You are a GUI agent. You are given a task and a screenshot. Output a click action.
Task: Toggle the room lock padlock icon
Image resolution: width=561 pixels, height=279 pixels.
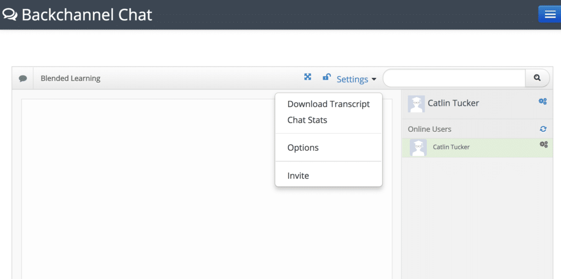(x=327, y=77)
